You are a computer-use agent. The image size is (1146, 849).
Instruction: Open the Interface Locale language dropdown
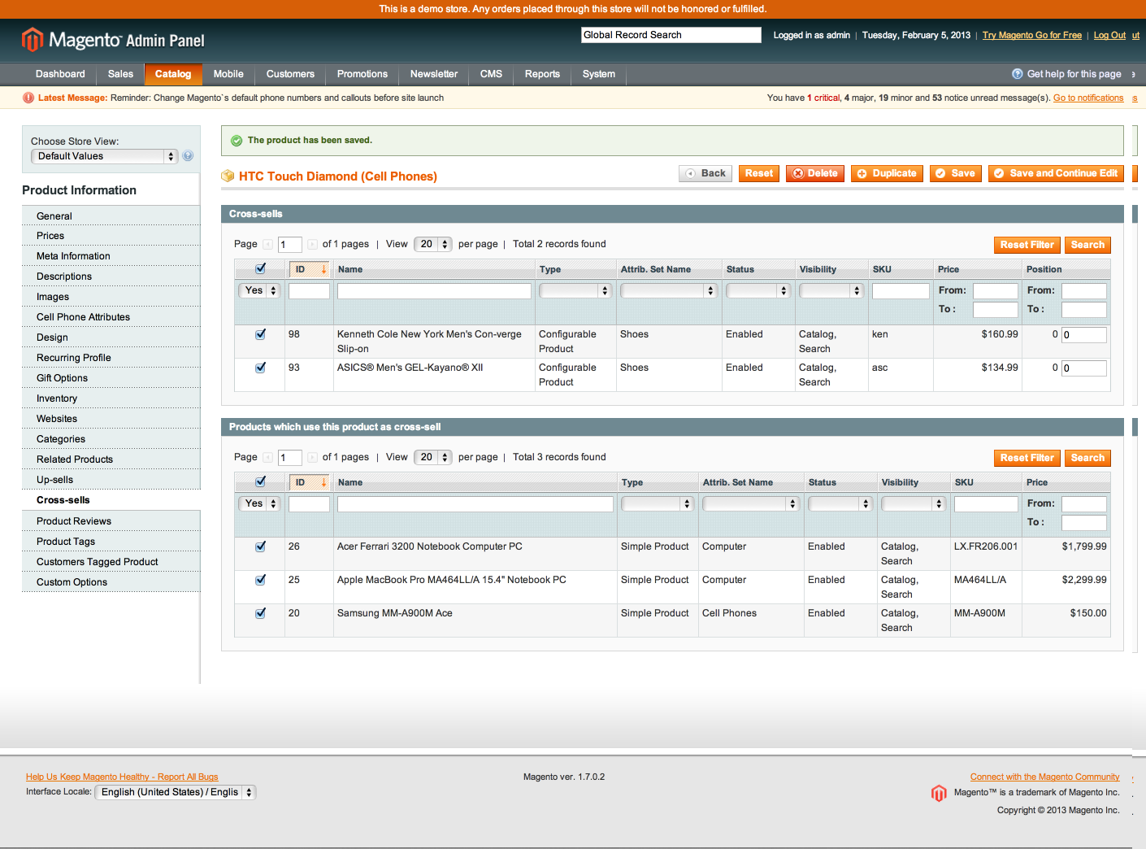(176, 792)
